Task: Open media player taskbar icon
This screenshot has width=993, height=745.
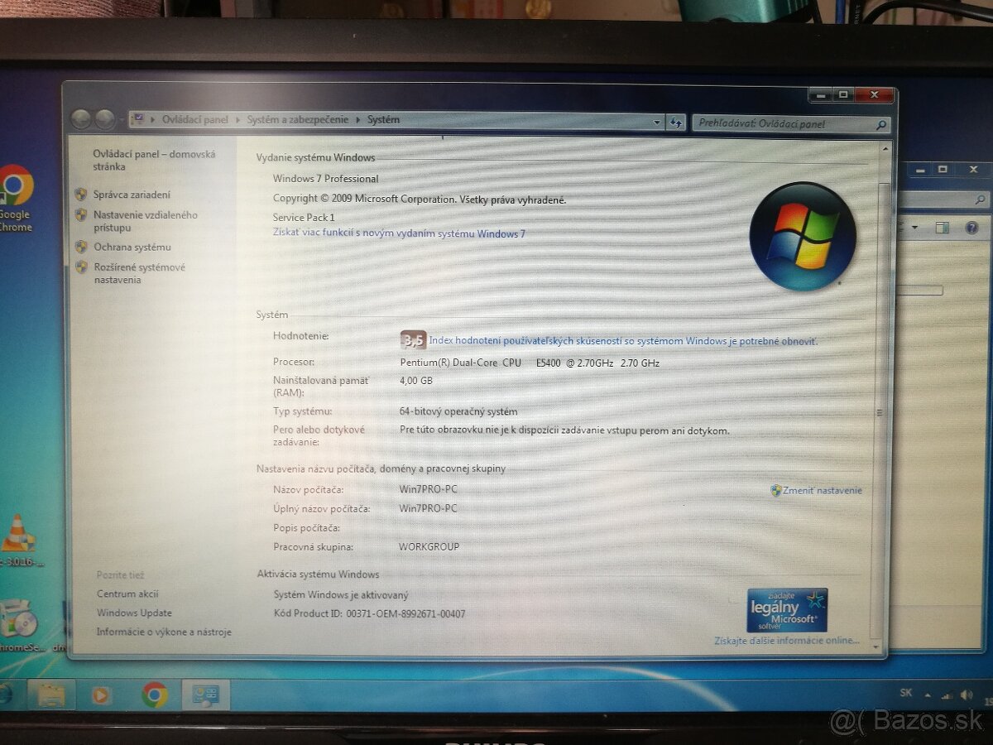Action: coord(101,695)
